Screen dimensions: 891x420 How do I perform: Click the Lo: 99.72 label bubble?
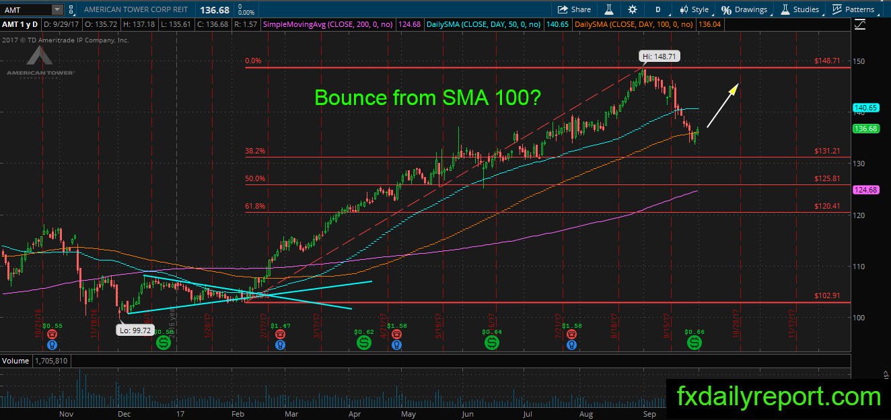click(x=136, y=330)
